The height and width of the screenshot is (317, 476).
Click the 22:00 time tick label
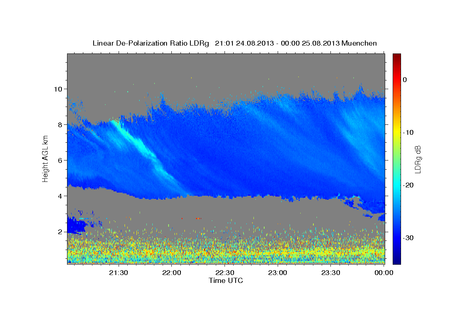pos(172,273)
